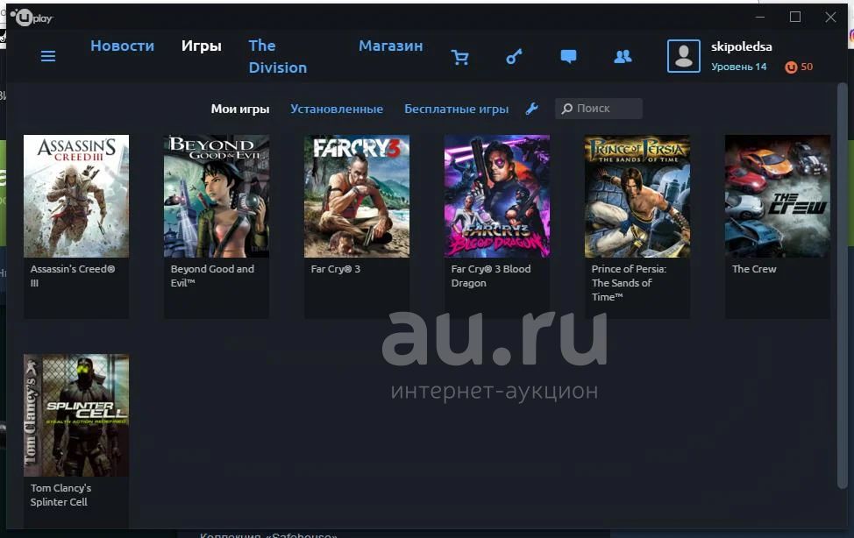The width and height of the screenshot is (854, 538).
Task: Click The Crew title text
Action: [754, 269]
